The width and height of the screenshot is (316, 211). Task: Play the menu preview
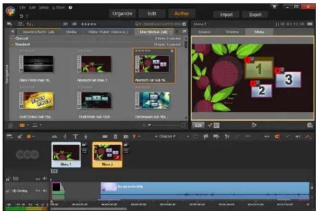(254, 125)
